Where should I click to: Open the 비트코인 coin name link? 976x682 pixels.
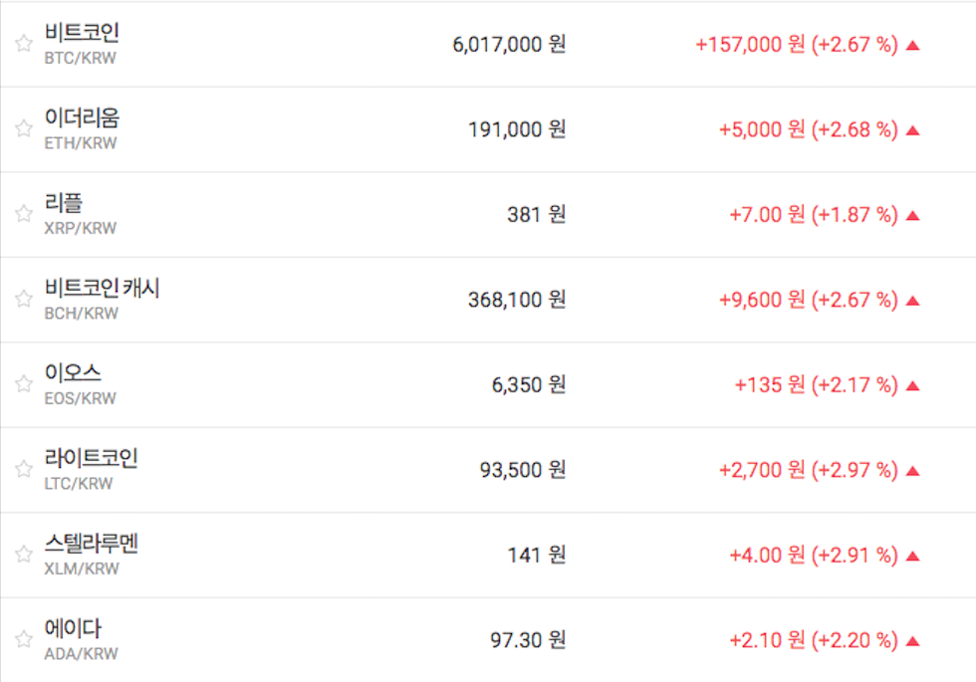pyautogui.click(x=82, y=33)
